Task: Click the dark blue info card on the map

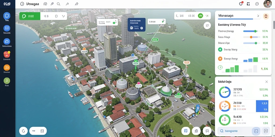Action: click(136, 25)
